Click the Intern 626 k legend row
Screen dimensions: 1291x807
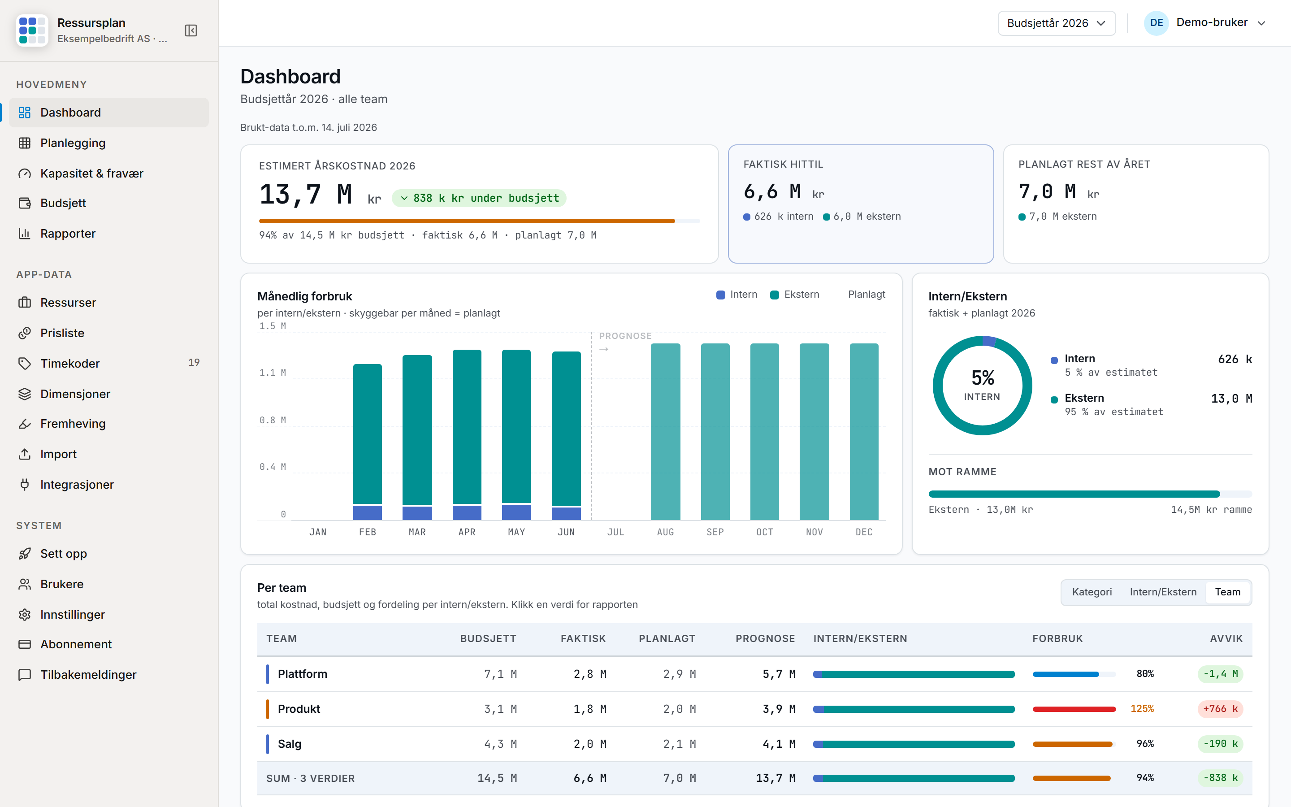tap(1151, 365)
